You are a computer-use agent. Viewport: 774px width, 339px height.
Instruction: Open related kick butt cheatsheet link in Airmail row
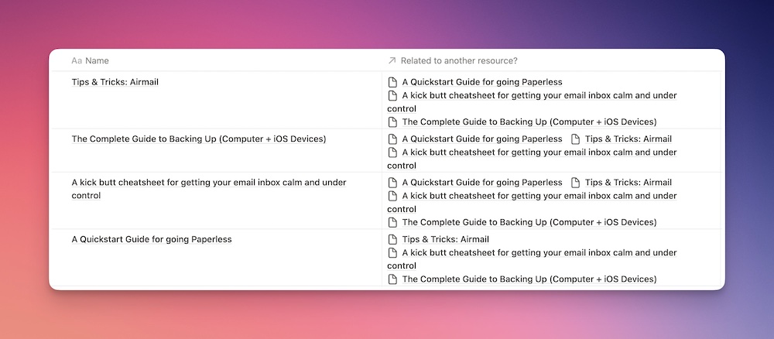point(533,101)
